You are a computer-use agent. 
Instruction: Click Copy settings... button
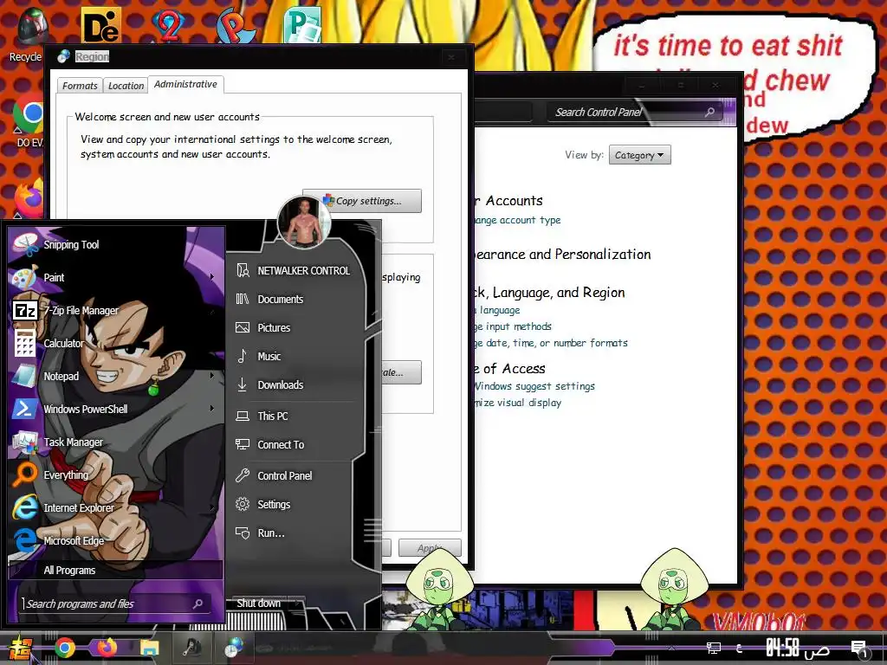tap(362, 201)
